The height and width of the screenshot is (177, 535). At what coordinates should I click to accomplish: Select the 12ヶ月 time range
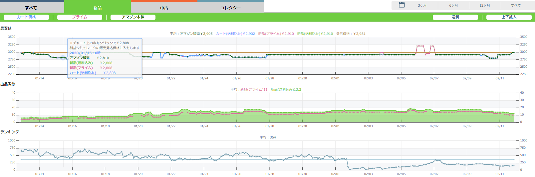point(485,5)
